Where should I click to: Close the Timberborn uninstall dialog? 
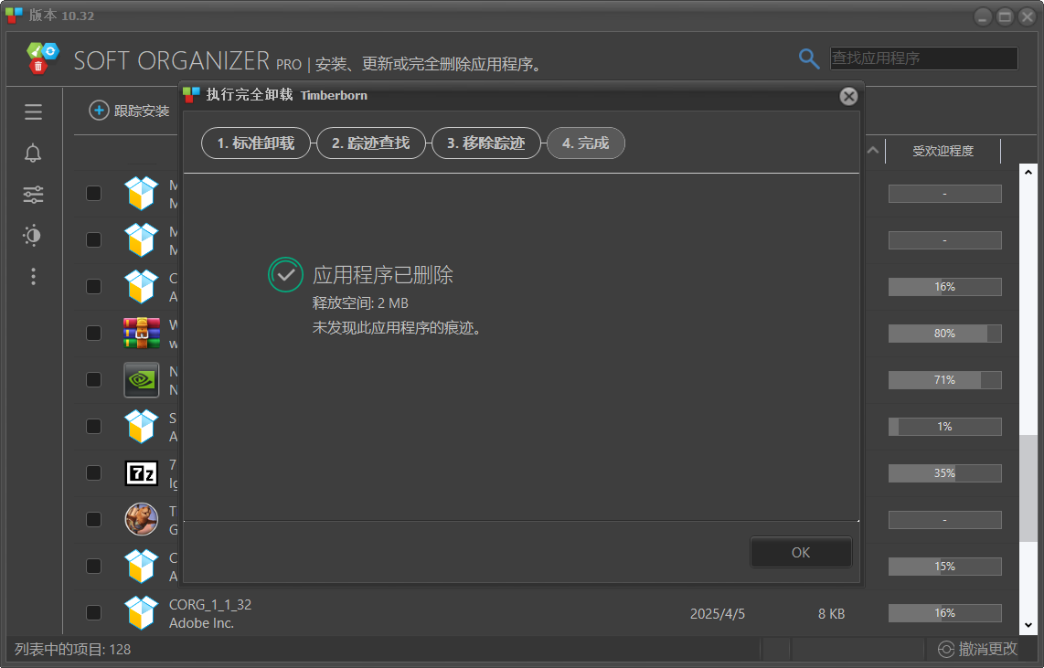click(848, 97)
